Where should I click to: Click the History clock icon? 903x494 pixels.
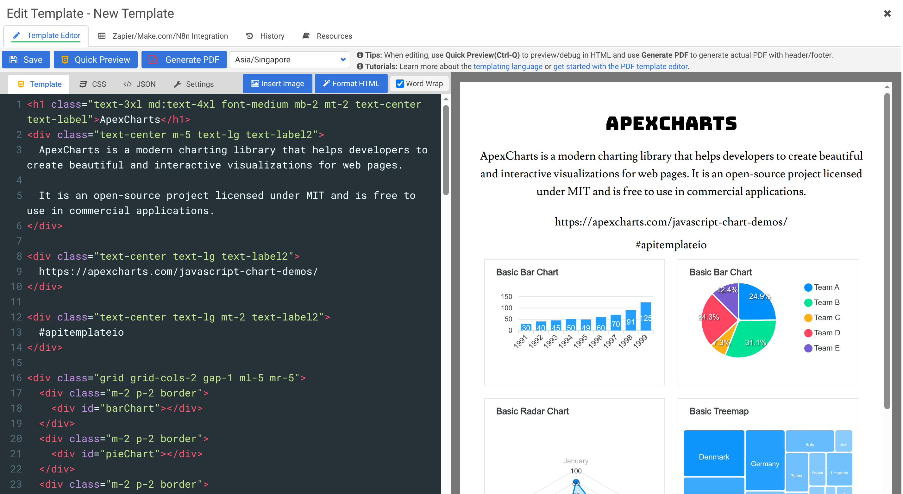point(249,36)
